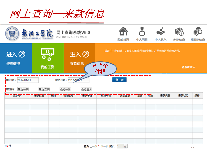Image resolution: width=207 pixels, height=156 pixels.
Task: Click the 起始日期 start date field
Action: click(x=28, y=80)
